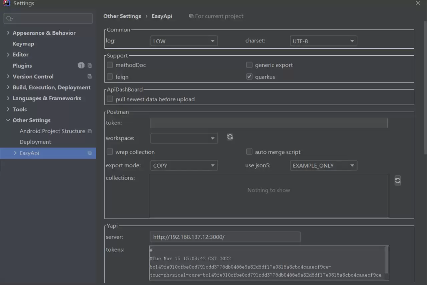Open the export mode dropdown showing COPY

click(x=184, y=165)
